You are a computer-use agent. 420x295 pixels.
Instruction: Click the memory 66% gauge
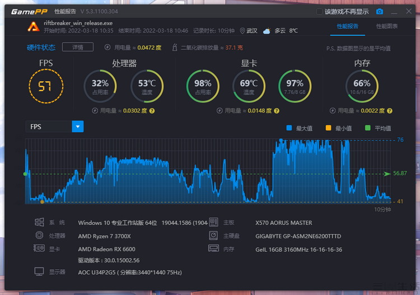coord(362,86)
